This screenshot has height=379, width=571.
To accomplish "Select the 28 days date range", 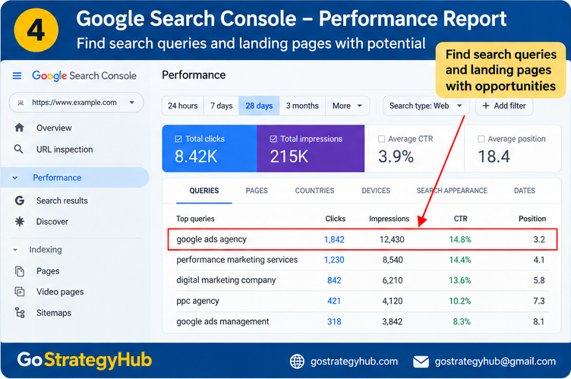I will 259,106.
